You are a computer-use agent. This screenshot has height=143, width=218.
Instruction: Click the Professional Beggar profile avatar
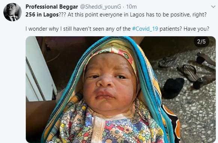pyautogui.click(x=12, y=12)
